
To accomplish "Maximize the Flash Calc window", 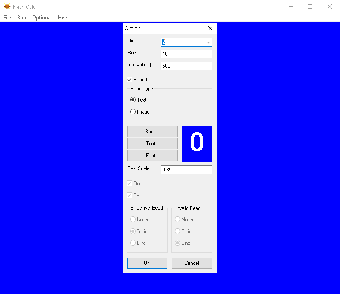I will click(x=310, y=6).
